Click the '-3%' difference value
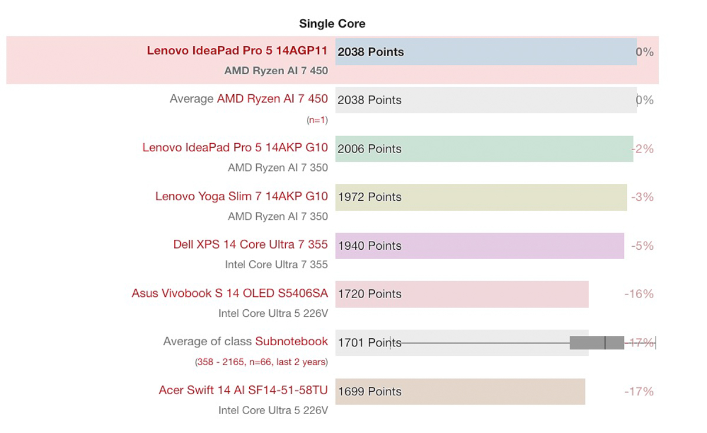 click(643, 197)
